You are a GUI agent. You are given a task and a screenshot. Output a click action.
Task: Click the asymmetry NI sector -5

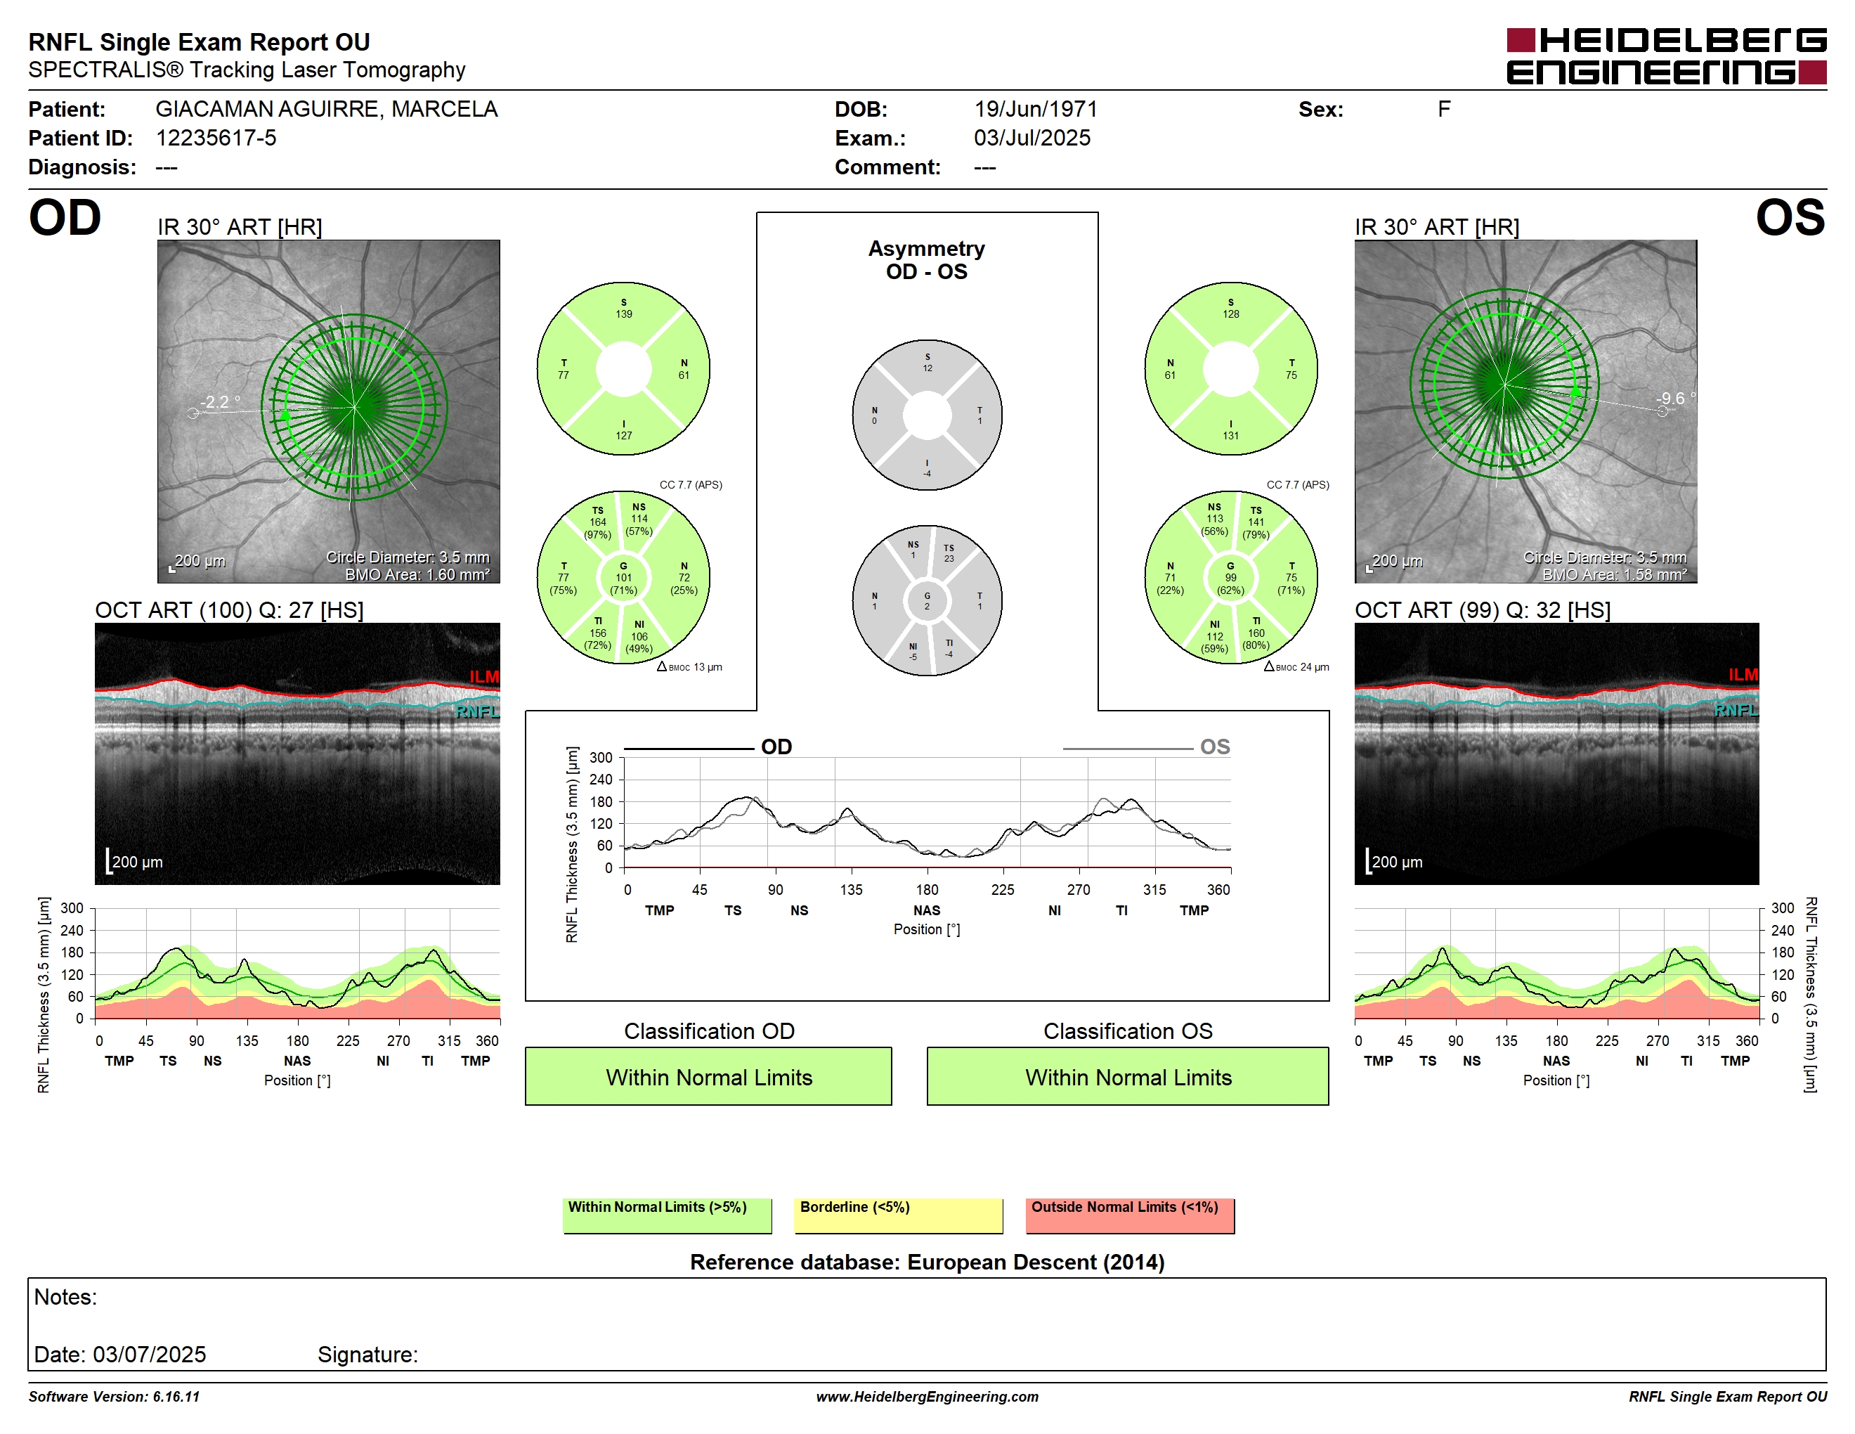coord(913,652)
